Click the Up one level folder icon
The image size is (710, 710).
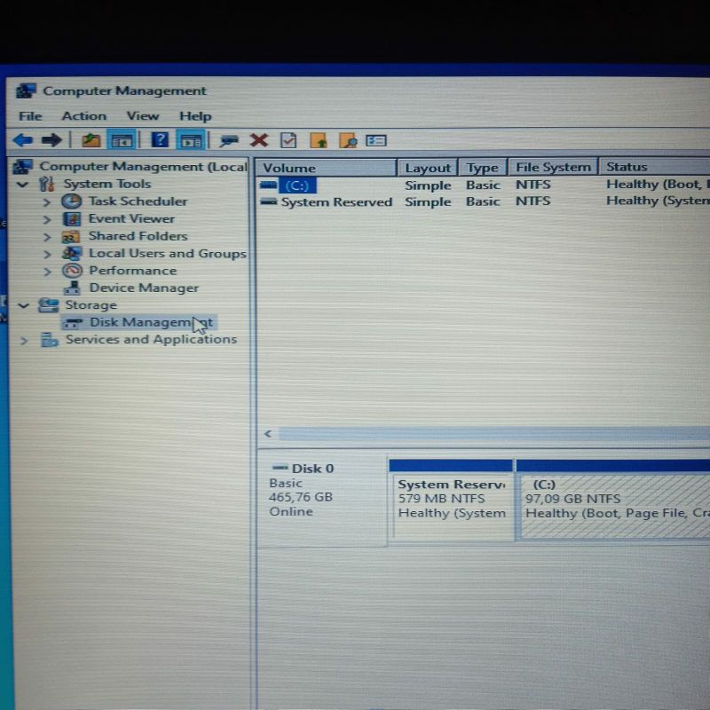pos(91,140)
